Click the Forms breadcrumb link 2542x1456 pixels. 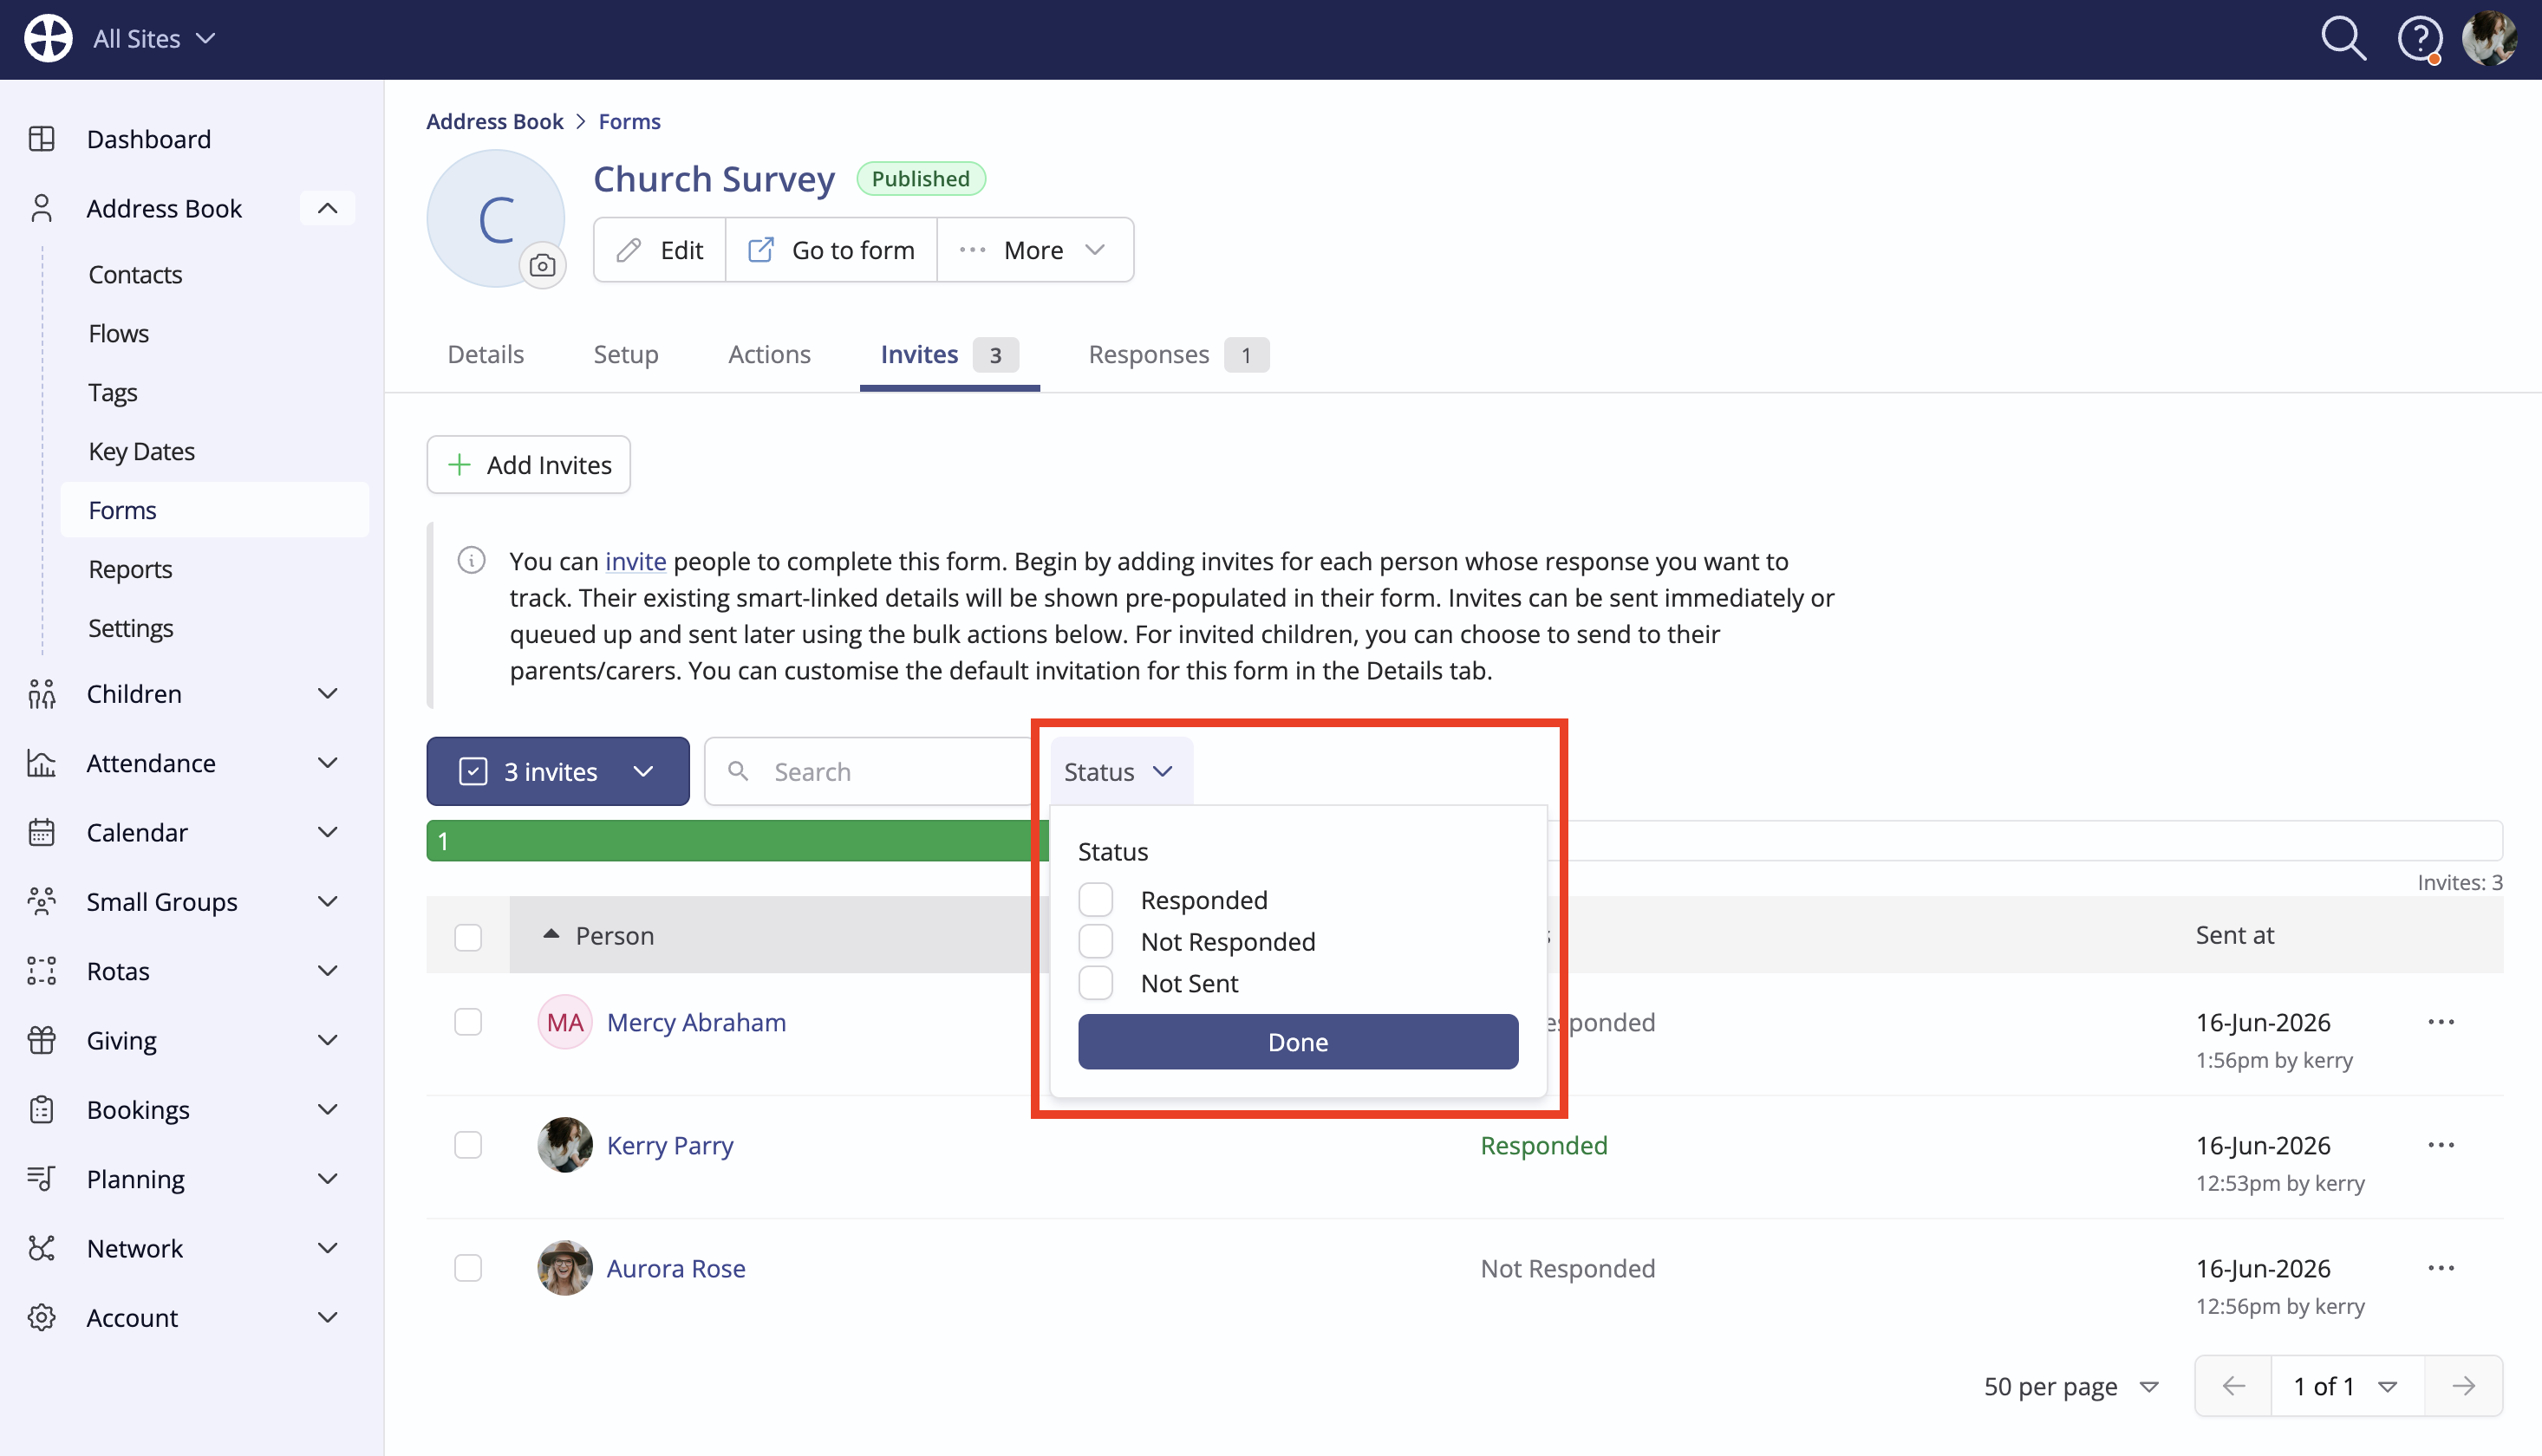[629, 121]
